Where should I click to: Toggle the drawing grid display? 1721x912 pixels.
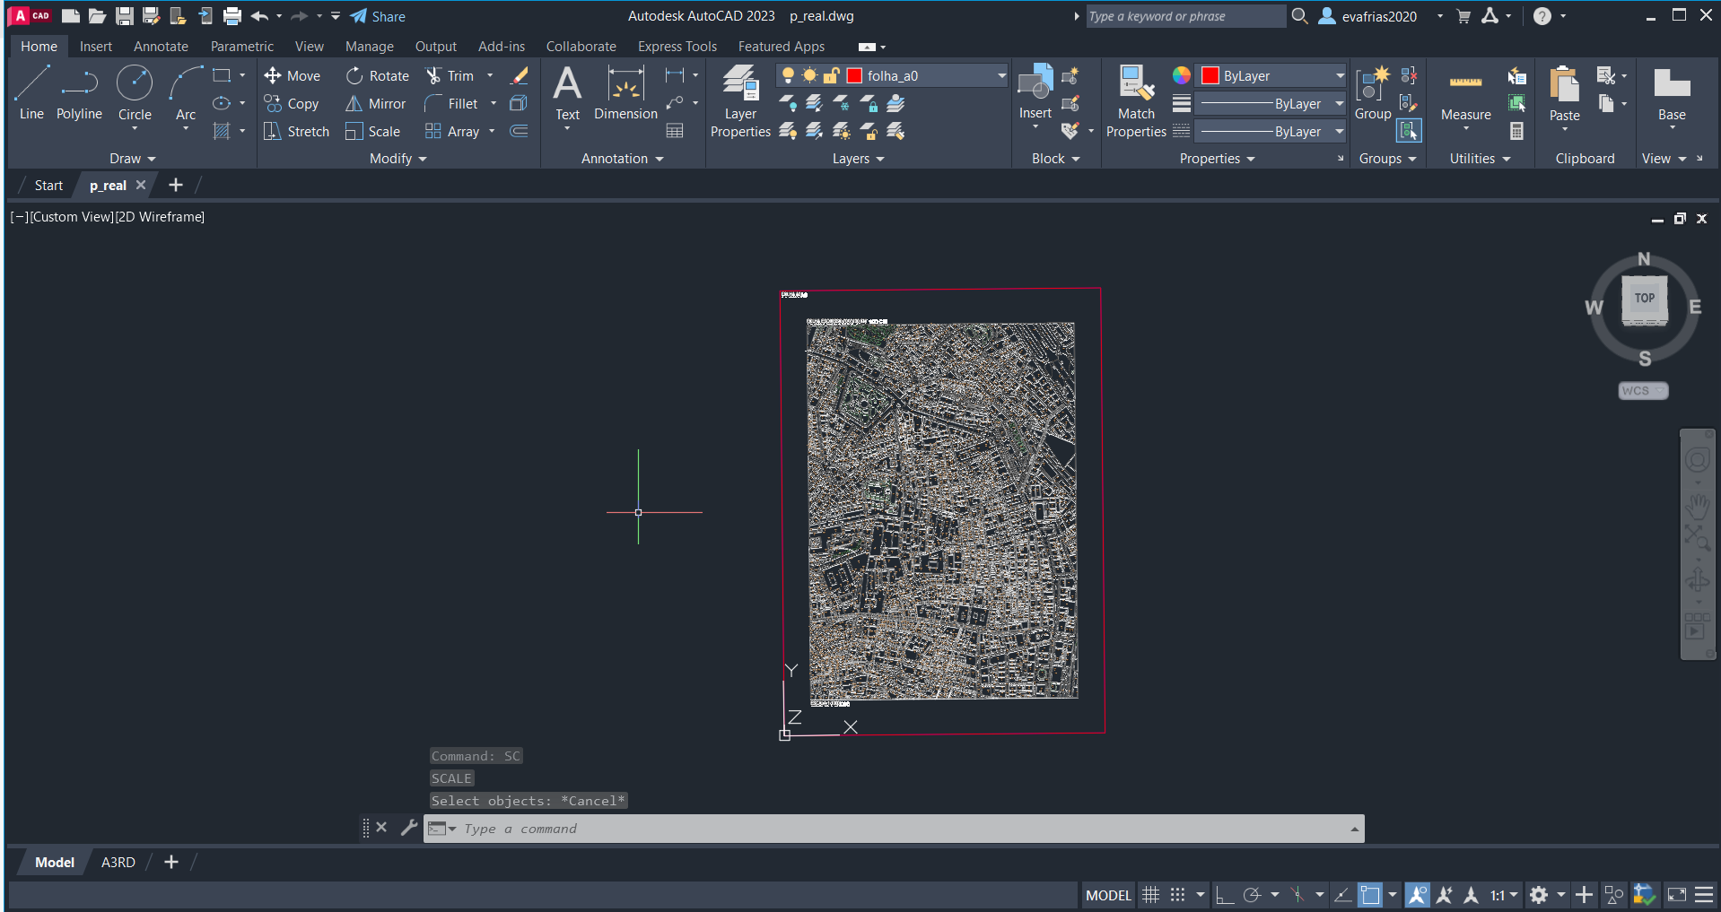pos(1150,895)
